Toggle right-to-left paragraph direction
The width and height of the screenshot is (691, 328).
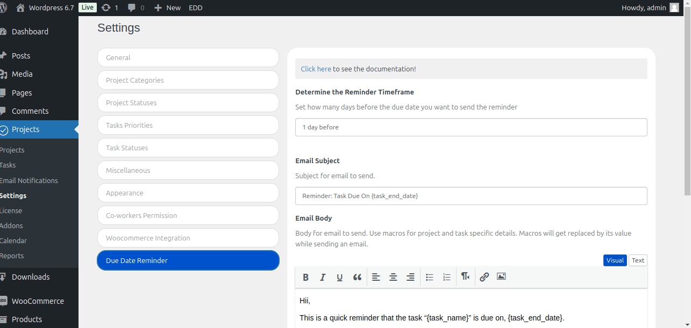pyautogui.click(x=466, y=277)
